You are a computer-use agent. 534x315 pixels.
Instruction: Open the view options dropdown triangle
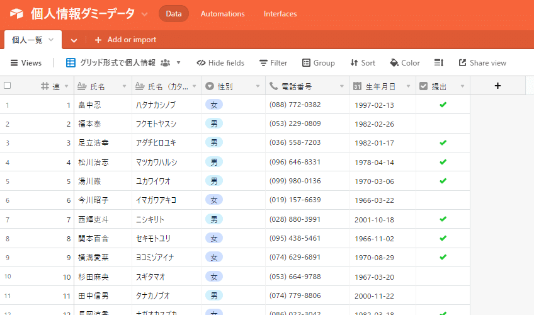coord(178,62)
